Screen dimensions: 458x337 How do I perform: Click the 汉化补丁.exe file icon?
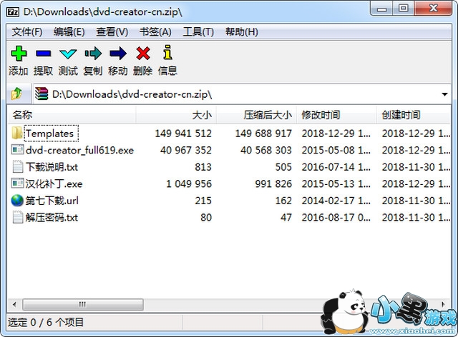(x=17, y=183)
